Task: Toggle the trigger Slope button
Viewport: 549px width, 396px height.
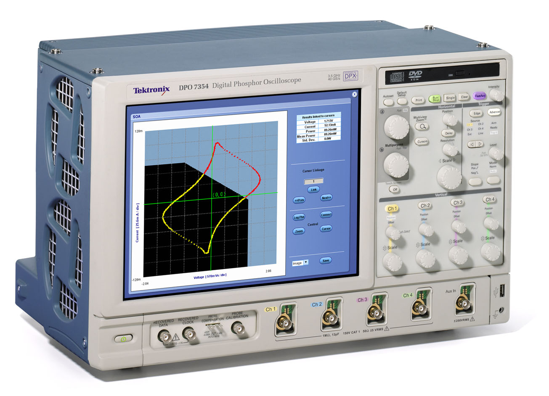Action: point(475,182)
